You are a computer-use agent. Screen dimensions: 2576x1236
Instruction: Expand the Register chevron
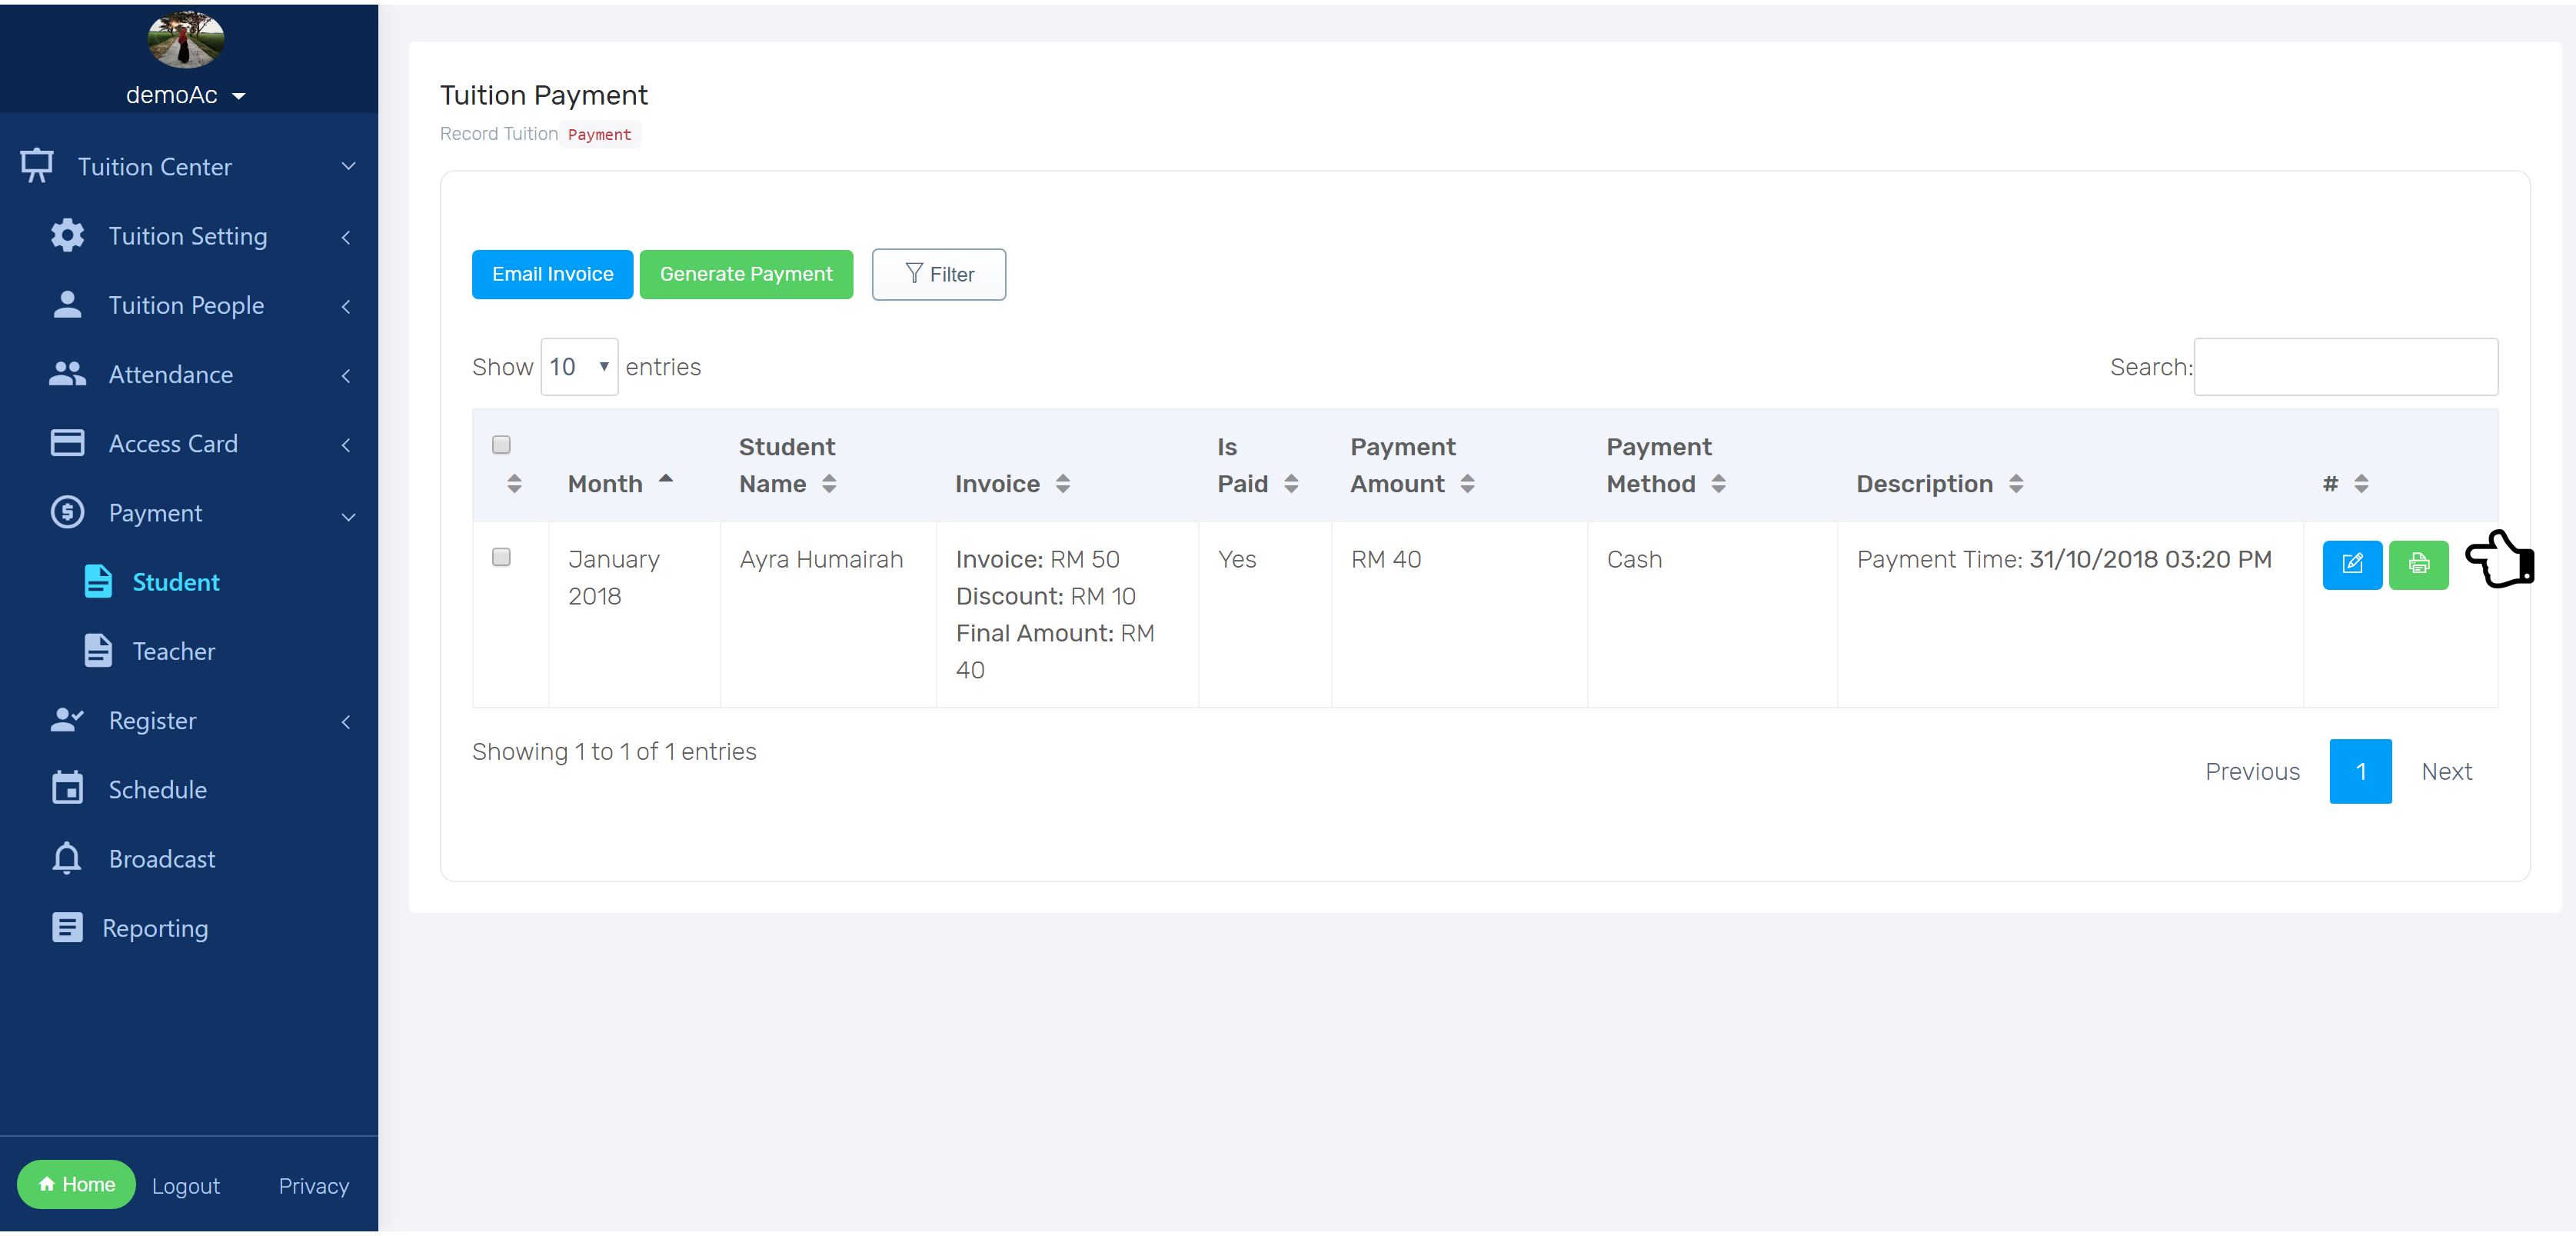346,721
